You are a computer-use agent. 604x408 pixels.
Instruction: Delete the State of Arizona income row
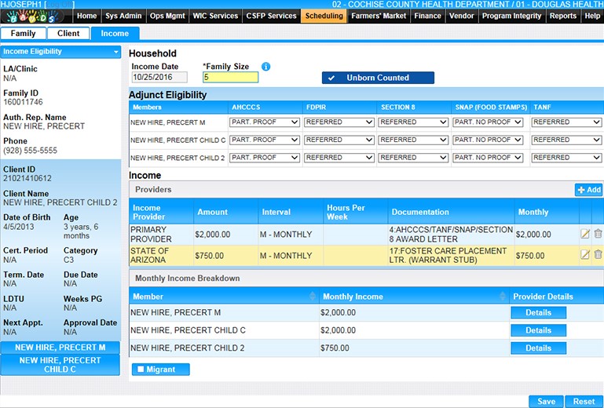tap(598, 255)
